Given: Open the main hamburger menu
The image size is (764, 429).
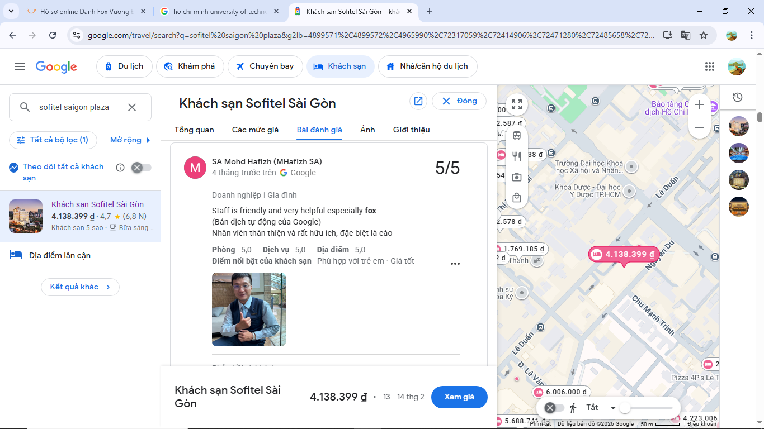Looking at the screenshot, I should [20, 66].
